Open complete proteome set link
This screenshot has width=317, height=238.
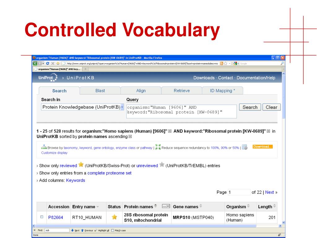point(109,173)
